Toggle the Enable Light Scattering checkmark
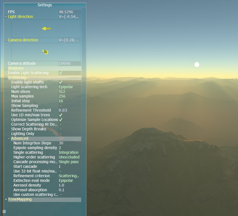Screen dimensions: 238x216 (x=61, y=73)
